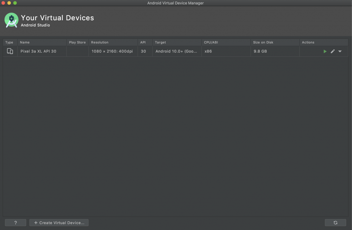
Task: Open help with the question mark button
Action: 15,222
